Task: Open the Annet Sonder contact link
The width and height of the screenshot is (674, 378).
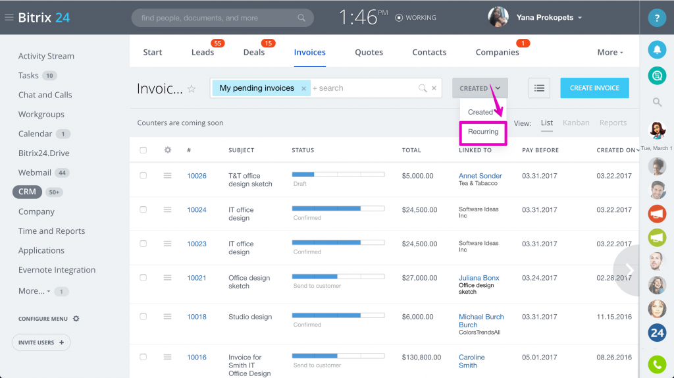Action: (480, 175)
